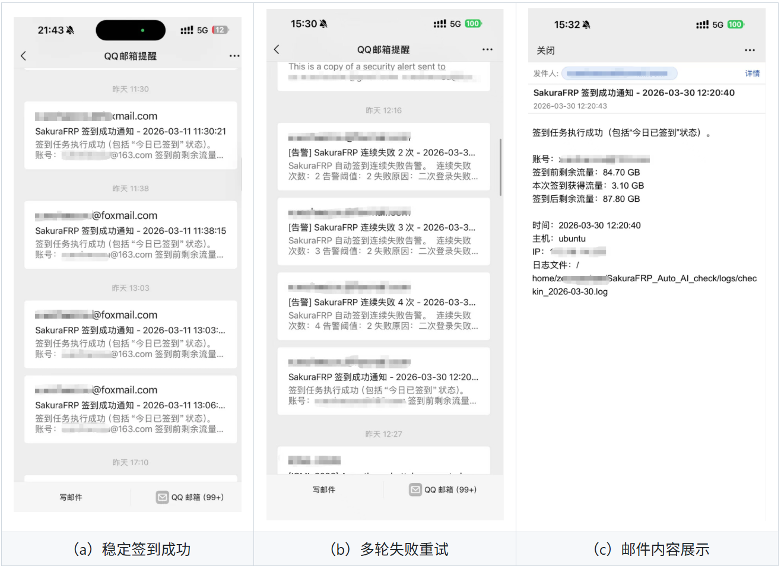Click the QQ邮箱提醒 title in the 15:30 screenshot
The width and height of the screenshot is (781, 569).
coord(383,49)
